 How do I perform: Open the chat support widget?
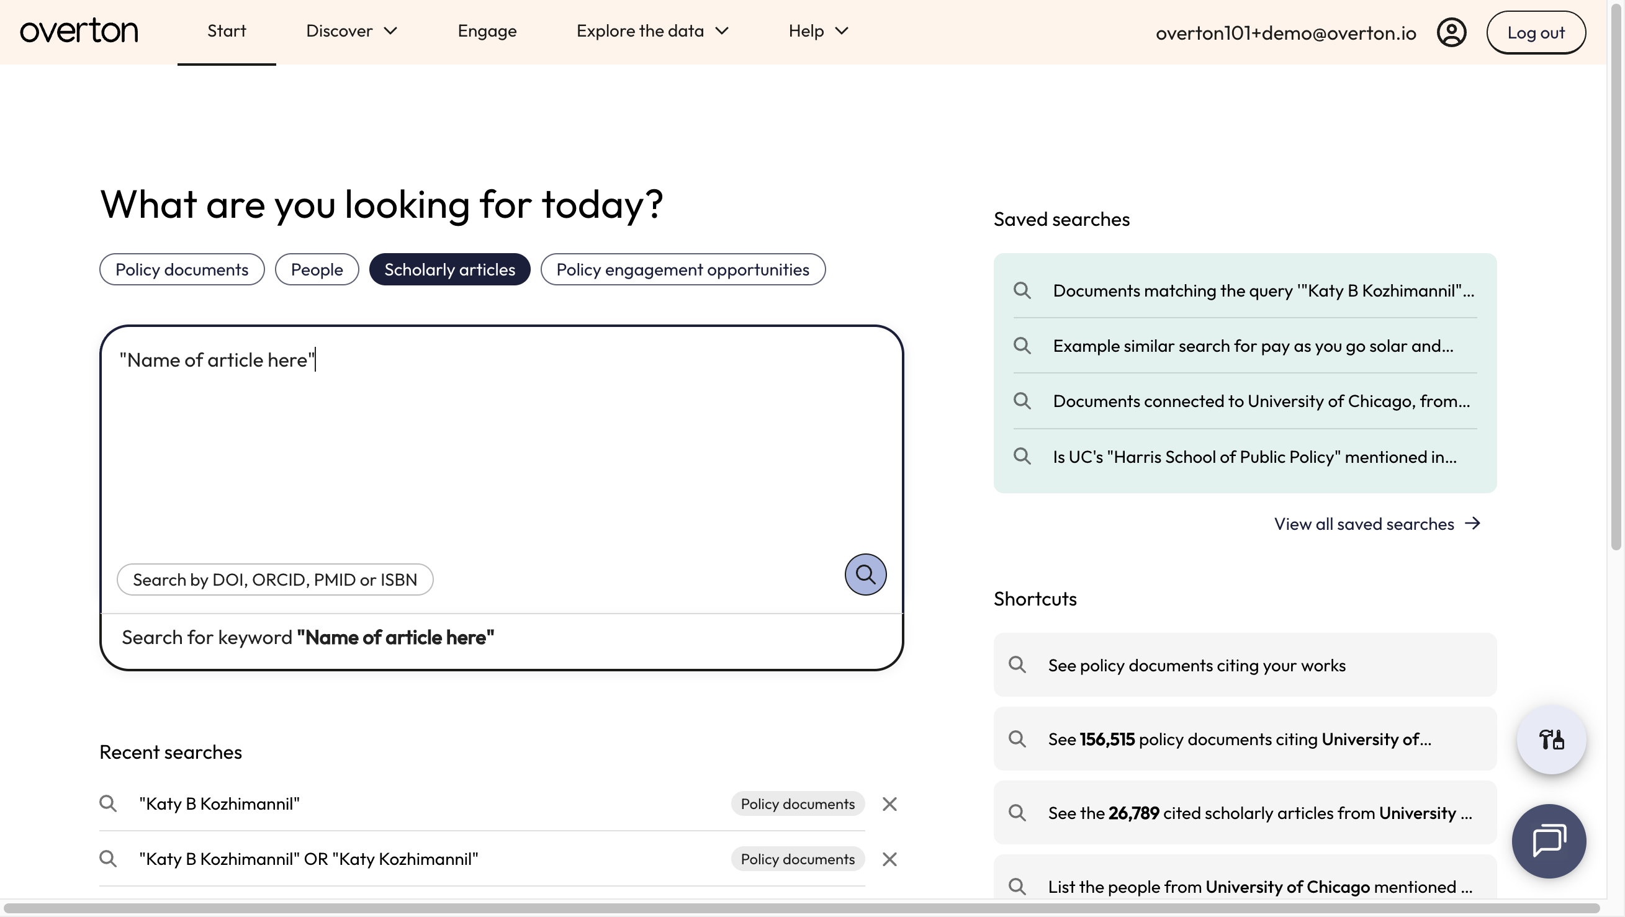(x=1549, y=840)
